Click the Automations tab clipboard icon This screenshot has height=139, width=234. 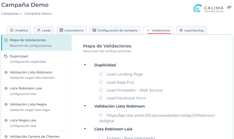61,30
